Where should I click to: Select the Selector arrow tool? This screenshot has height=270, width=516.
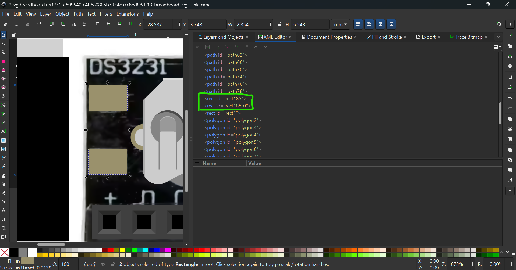coord(3,35)
